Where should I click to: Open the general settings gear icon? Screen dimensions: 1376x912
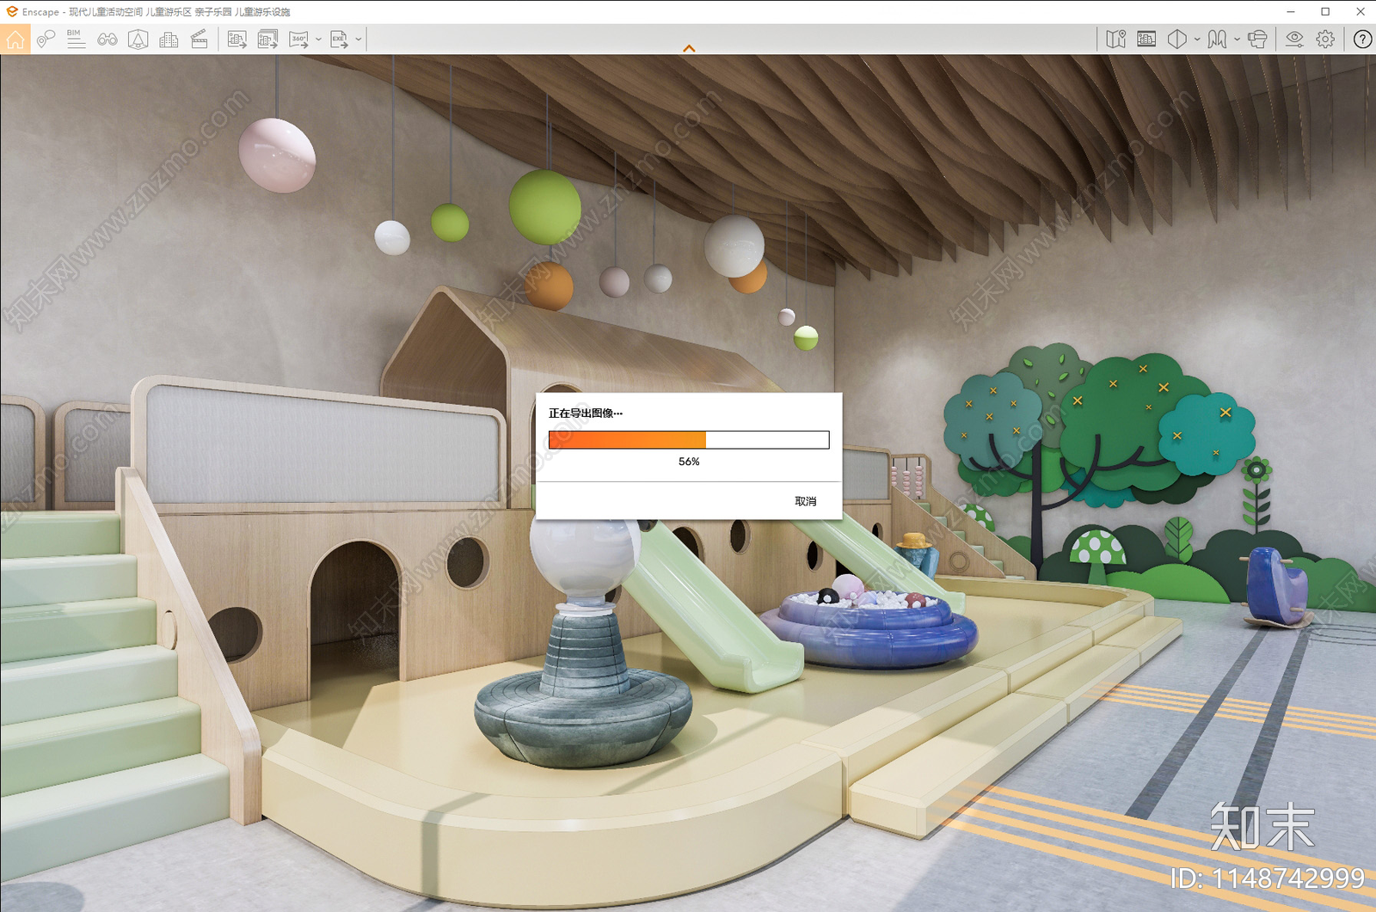pyautogui.click(x=1325, y=40)
